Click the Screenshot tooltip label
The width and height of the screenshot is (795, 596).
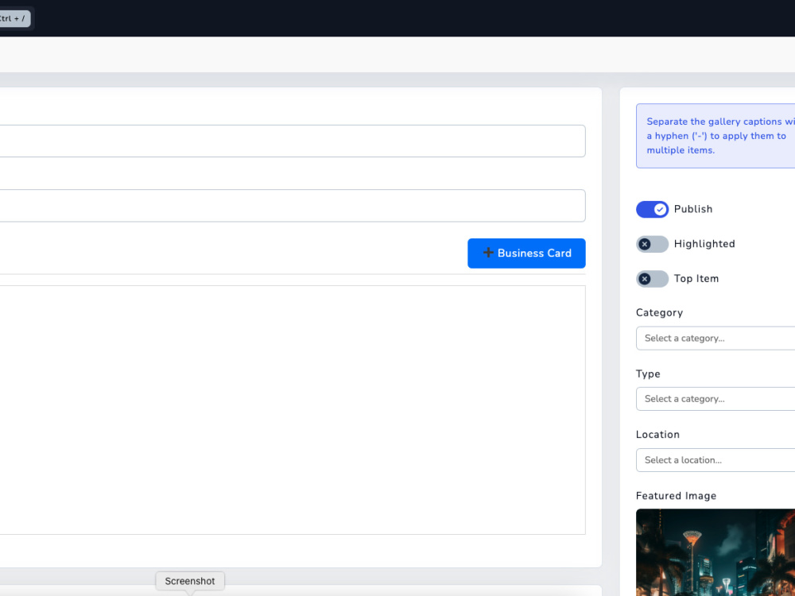click(x=190, y=581)
